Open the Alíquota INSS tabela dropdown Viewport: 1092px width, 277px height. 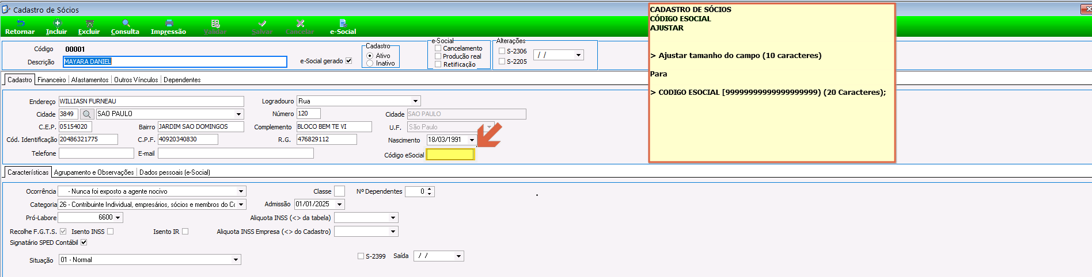coord(393,218)
